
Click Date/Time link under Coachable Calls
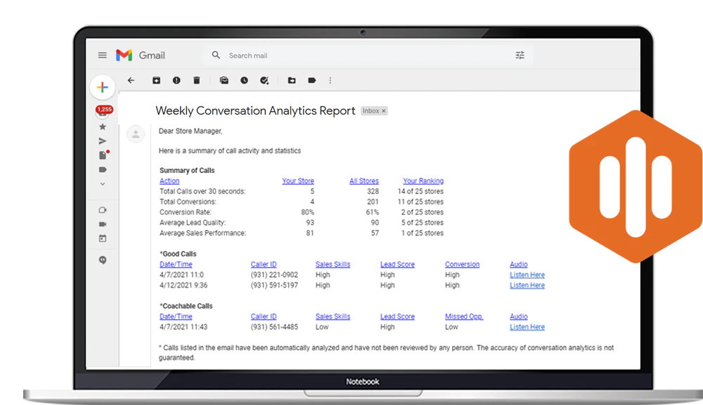[x=176, y=316]
